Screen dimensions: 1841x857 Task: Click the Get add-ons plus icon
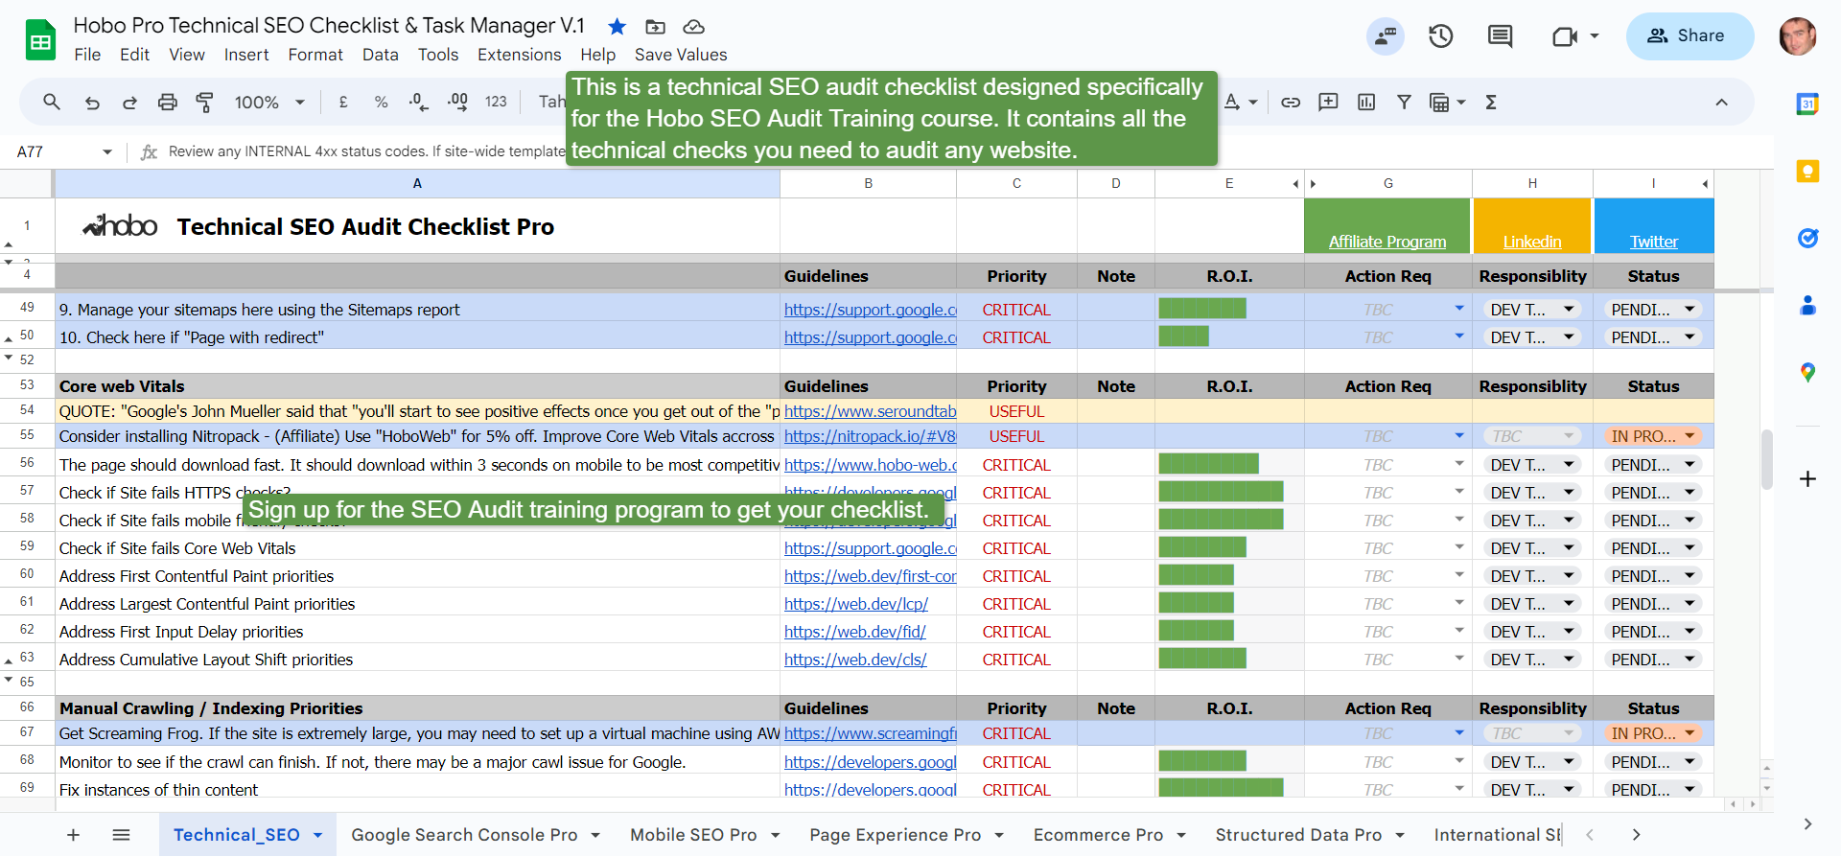[1807, 478]
